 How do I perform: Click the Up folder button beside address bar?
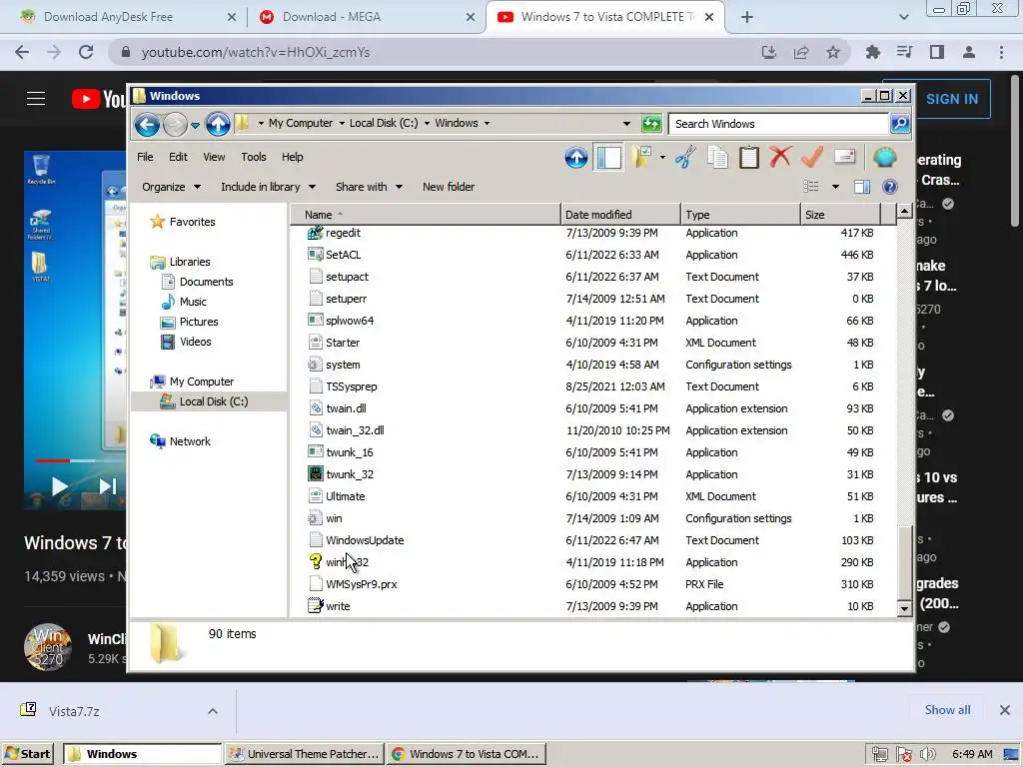(218, 124)
